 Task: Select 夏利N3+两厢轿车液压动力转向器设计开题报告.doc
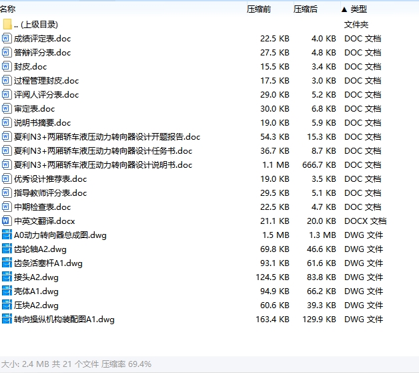pyautogui.click(x=107, y=137)
